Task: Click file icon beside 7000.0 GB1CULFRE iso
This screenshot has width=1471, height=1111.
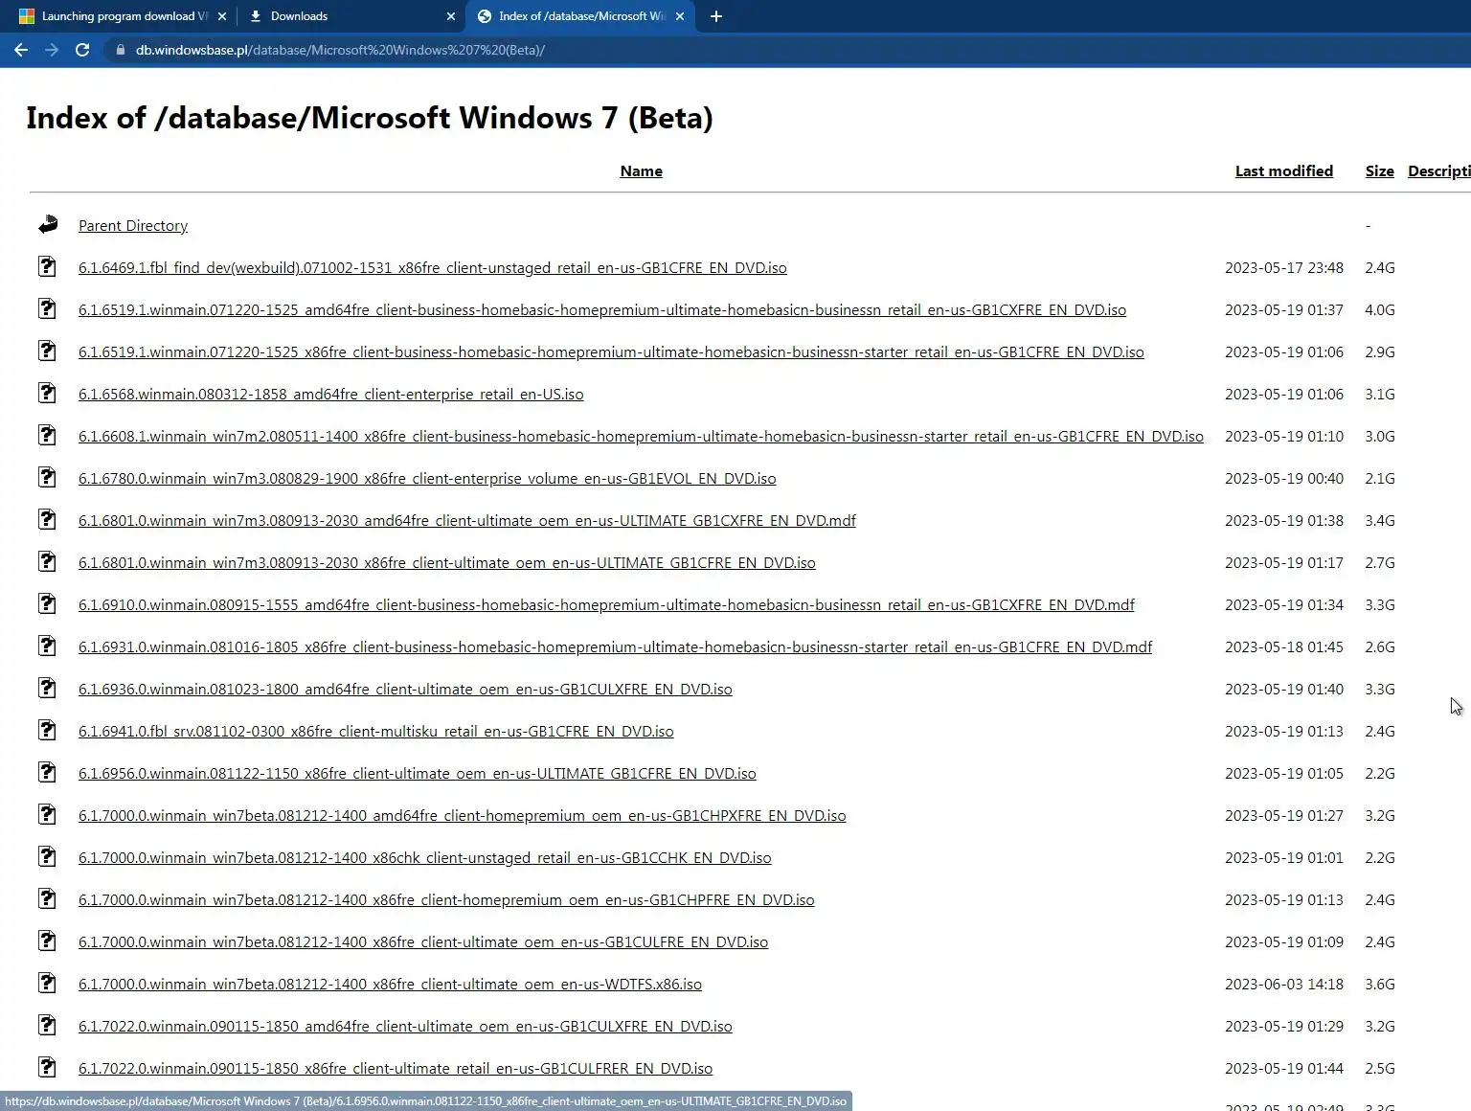Action: pos(47,941)
